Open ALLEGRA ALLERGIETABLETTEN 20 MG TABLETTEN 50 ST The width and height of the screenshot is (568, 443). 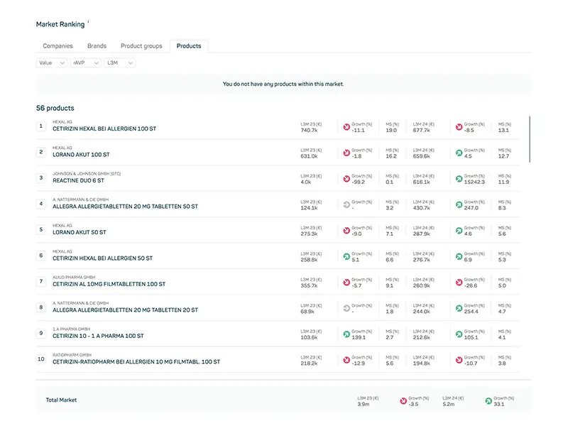point(126,207)
